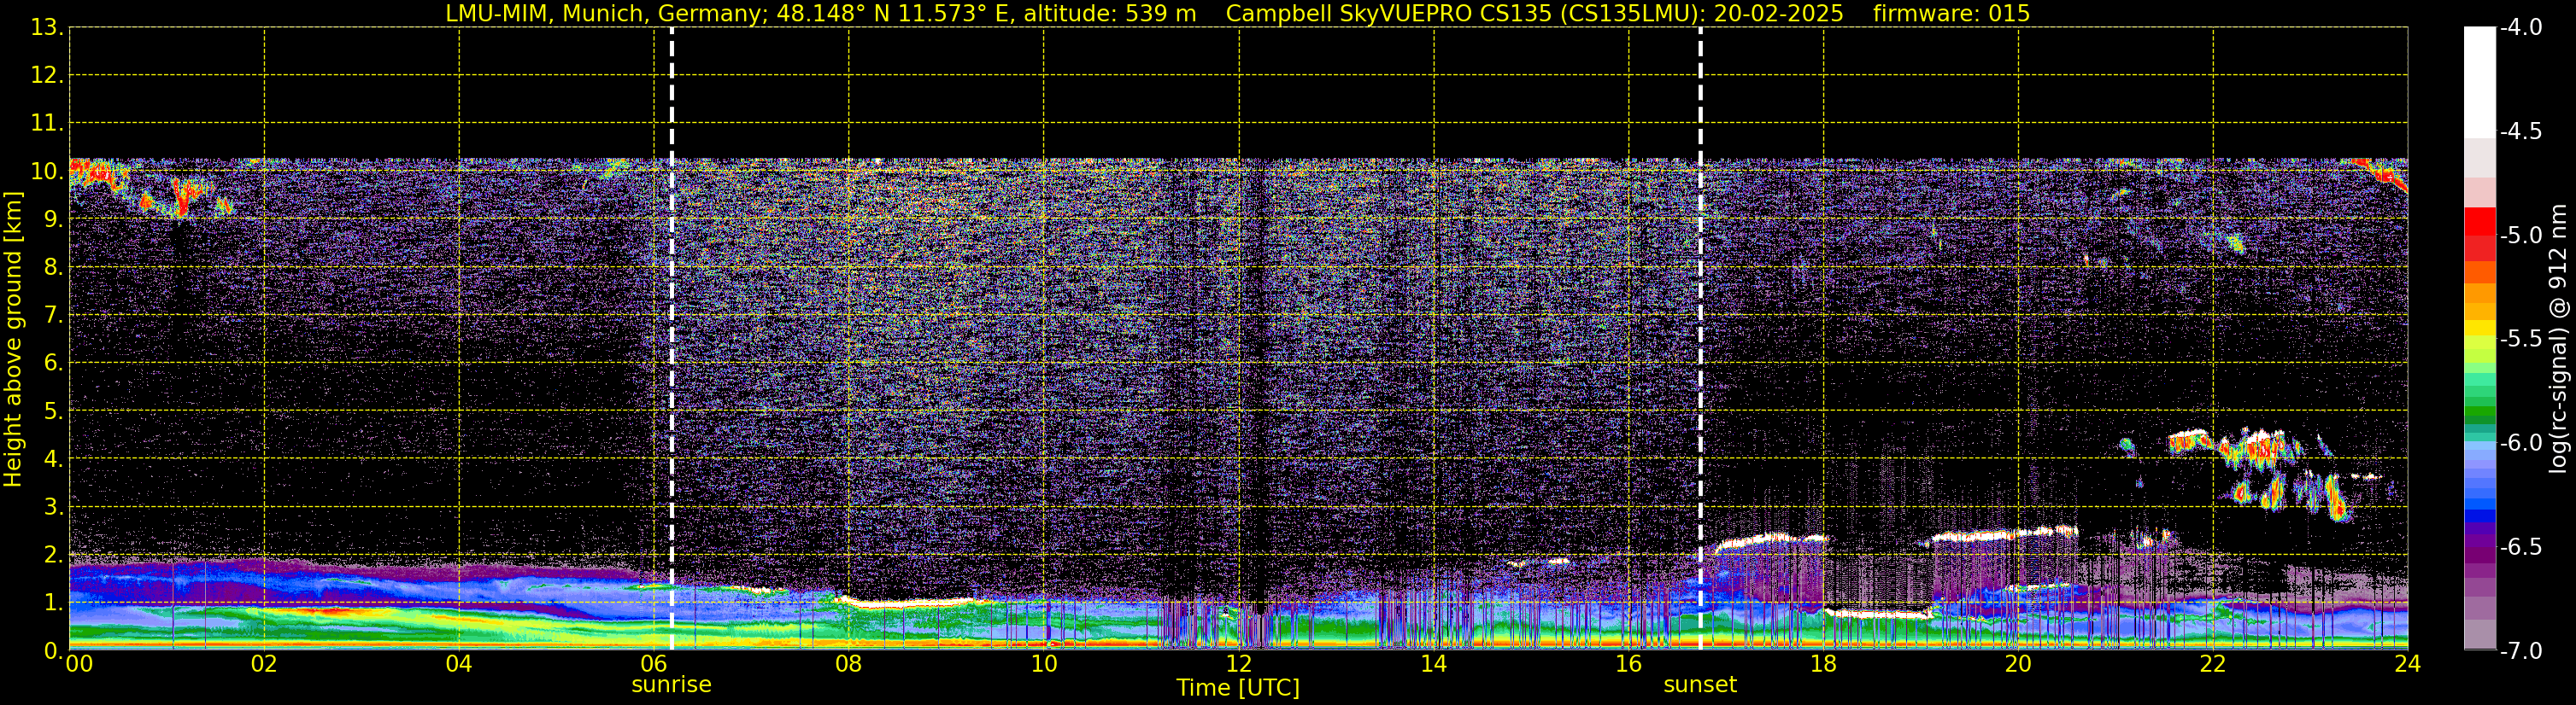This screenshot has width=2576, height=705.
Task: Click the '5.' tick on the height axis
Action: tap(53, 411)
